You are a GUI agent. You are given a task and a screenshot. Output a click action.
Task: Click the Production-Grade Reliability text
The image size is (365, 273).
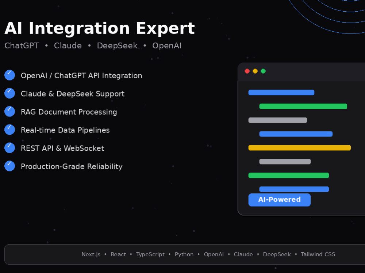point(72,166)
